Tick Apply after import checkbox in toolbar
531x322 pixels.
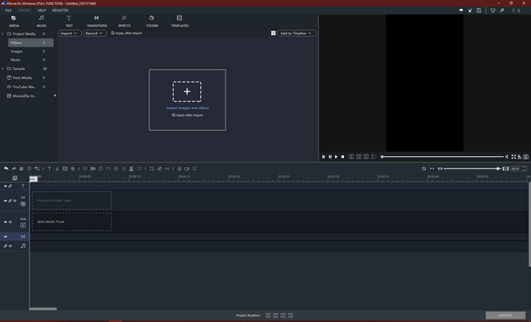113,34
